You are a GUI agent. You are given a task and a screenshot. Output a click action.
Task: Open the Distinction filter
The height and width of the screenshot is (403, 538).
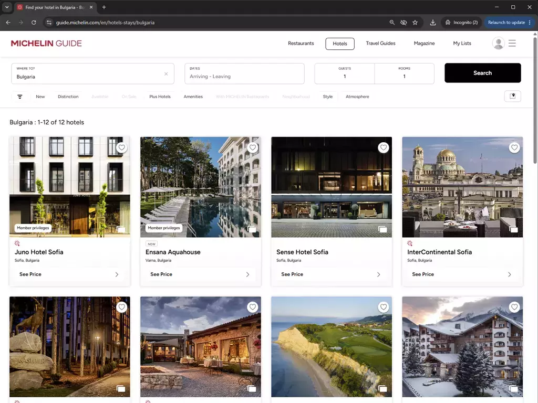pyautogui.click(x=68, y=97)
